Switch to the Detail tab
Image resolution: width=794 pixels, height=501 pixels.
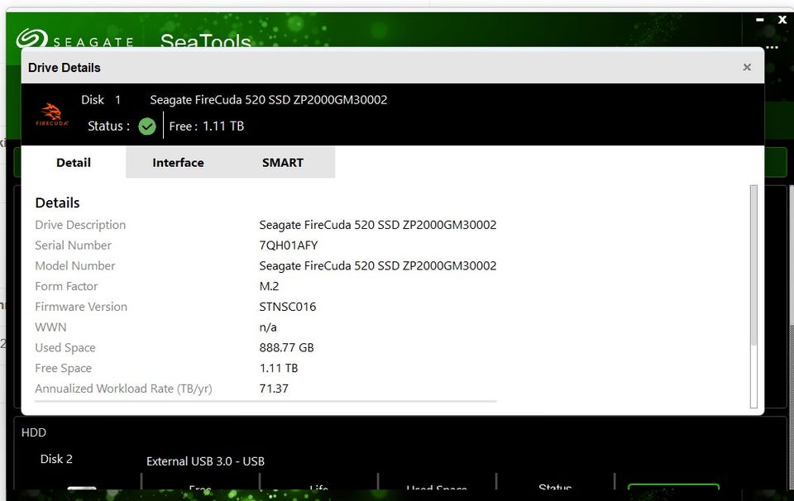point(74,162)
